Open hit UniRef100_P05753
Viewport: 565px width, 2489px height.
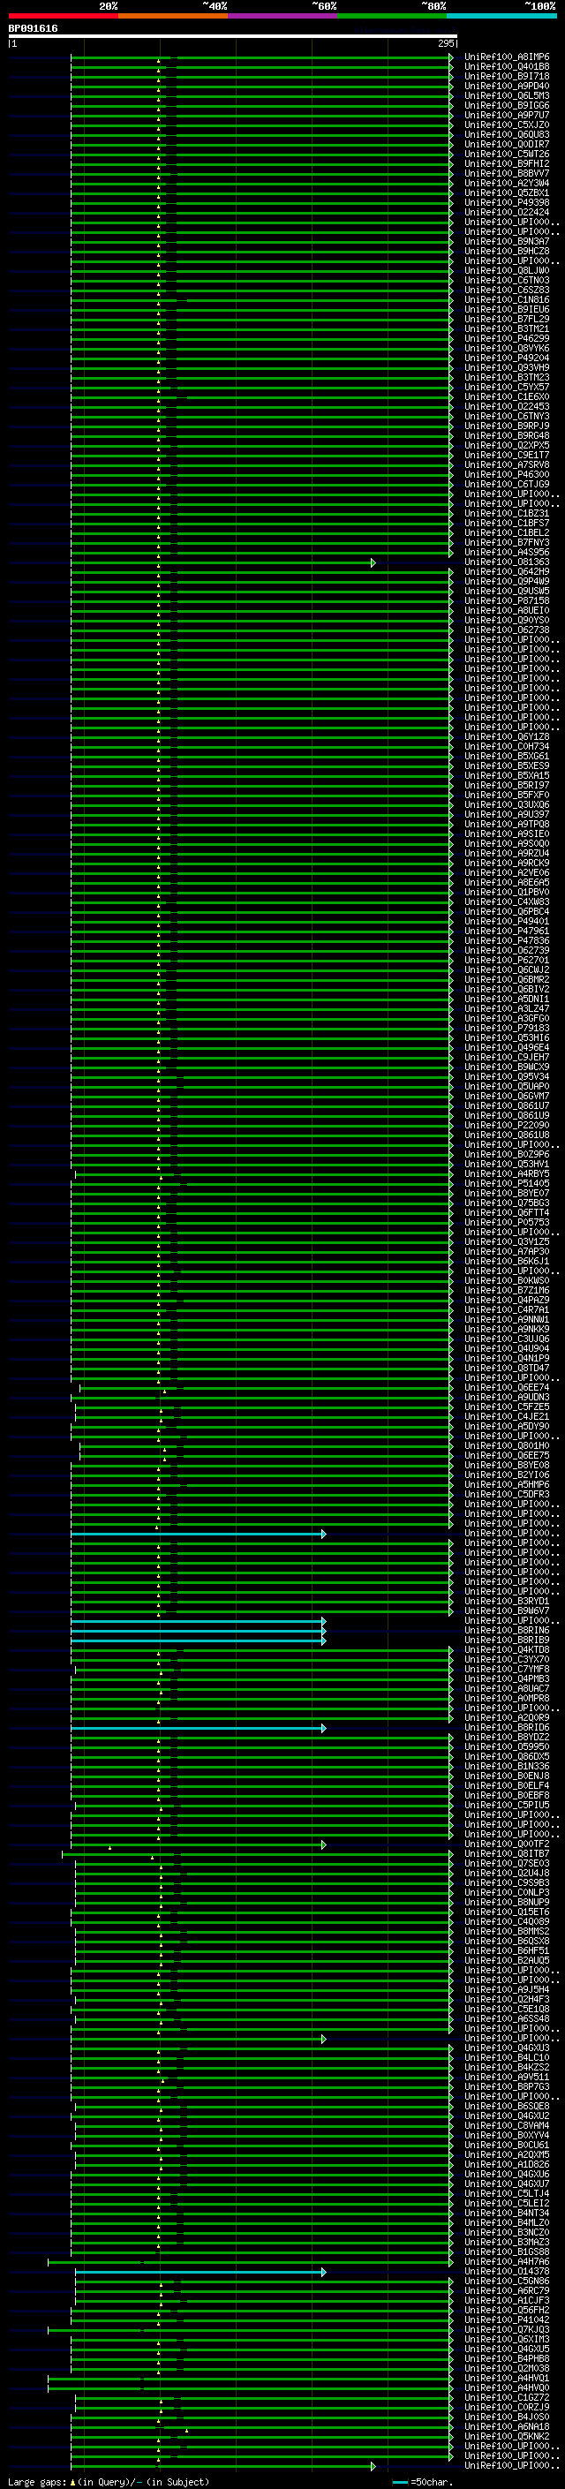(x=507, y=1222)
